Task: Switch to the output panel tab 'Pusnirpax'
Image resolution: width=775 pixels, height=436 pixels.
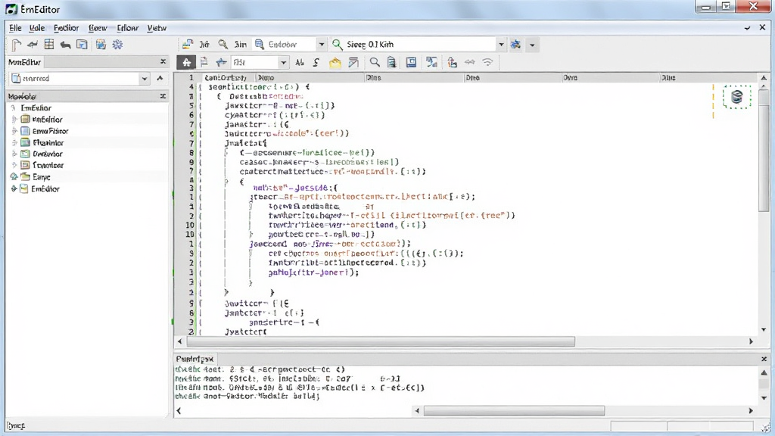Action: [x=195, y=359]
